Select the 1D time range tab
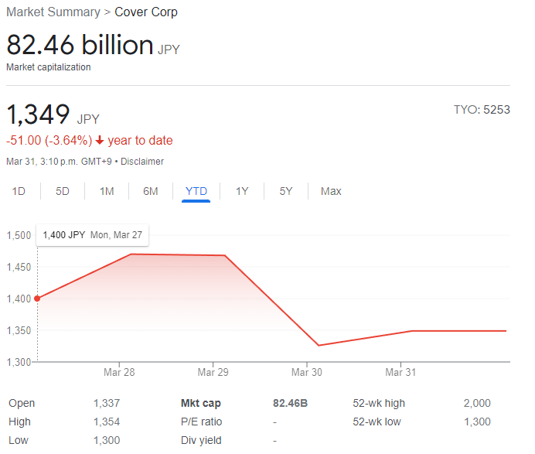Screen dimensions: 535x454 click(x=19, y=191)
